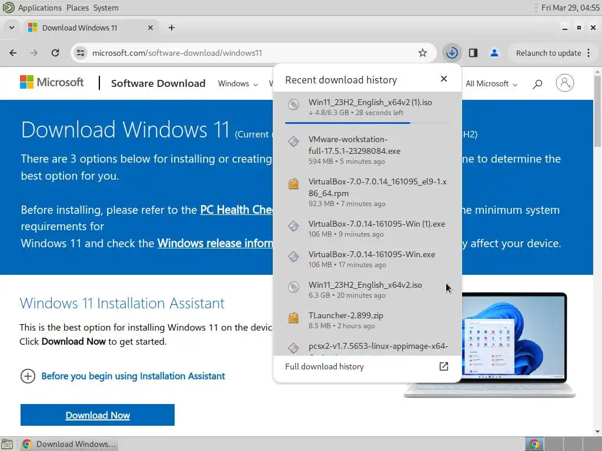Click TLauncher-2.899.zip archive icon
The height and width of the screenshot is (451, 602).
pyautogui.click(x=294, y=318)
